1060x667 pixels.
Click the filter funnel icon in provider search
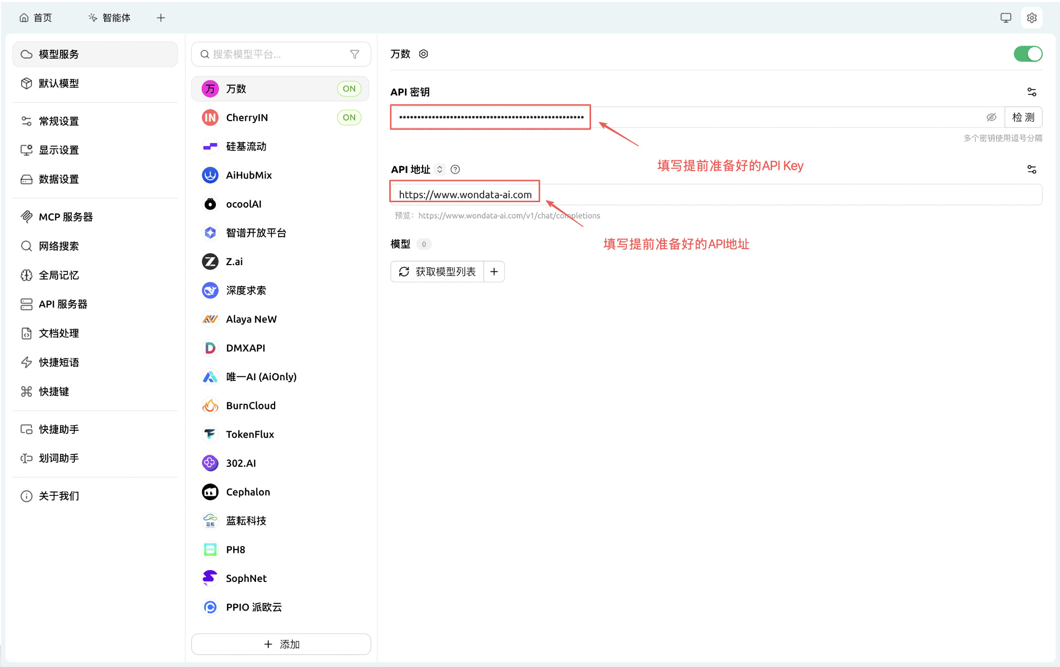354,54
